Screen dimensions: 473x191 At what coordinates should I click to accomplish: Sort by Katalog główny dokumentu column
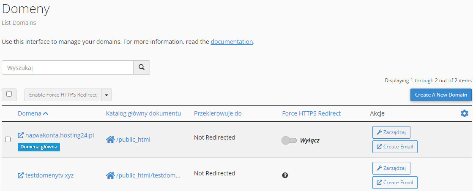click(x=143, y=113)
